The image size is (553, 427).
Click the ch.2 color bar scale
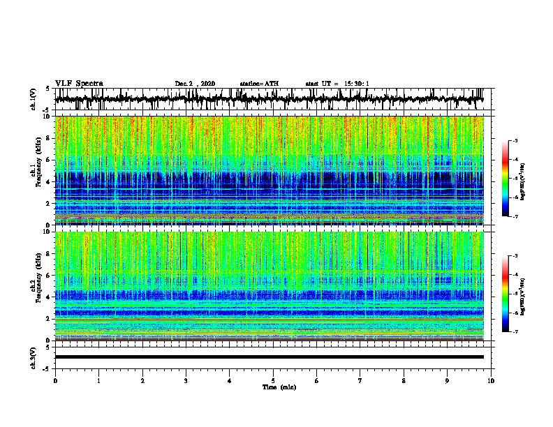(x=505, y=294)
